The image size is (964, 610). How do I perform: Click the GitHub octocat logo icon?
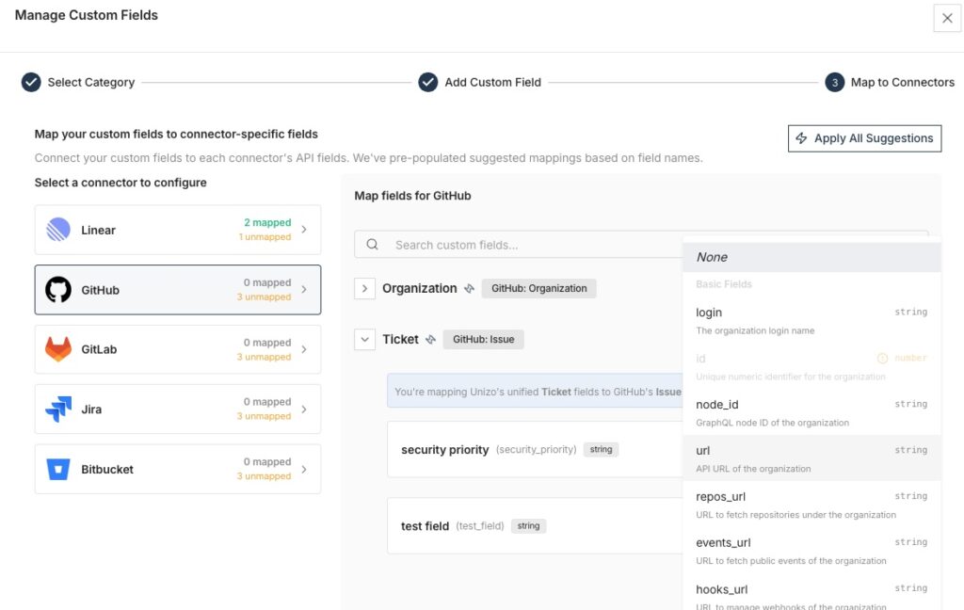(x=58, y=290)
